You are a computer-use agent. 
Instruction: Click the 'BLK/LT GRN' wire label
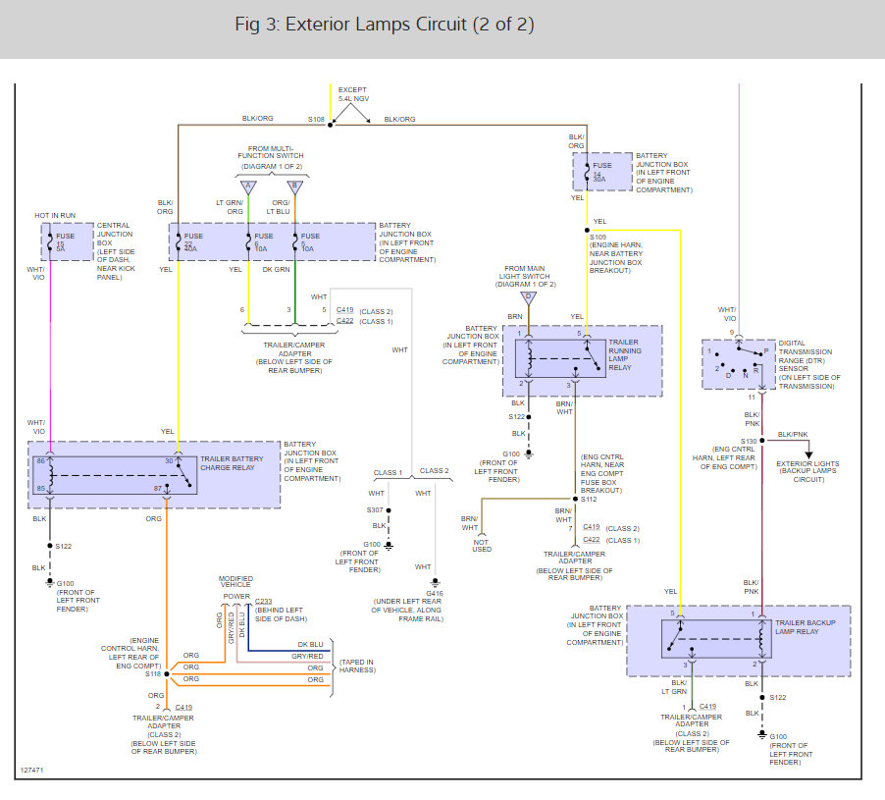pos(674,687)
